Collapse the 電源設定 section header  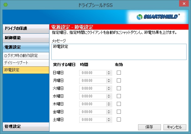tap(25, 47)
